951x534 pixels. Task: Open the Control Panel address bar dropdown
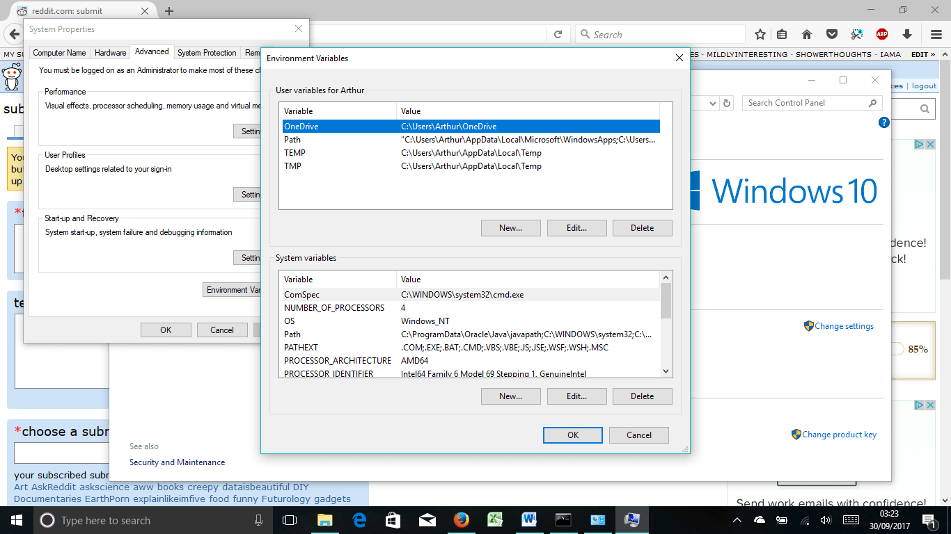[712, 103]
